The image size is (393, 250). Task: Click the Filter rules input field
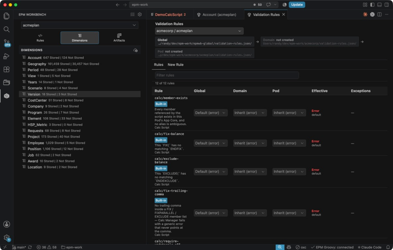pos(227,75)
